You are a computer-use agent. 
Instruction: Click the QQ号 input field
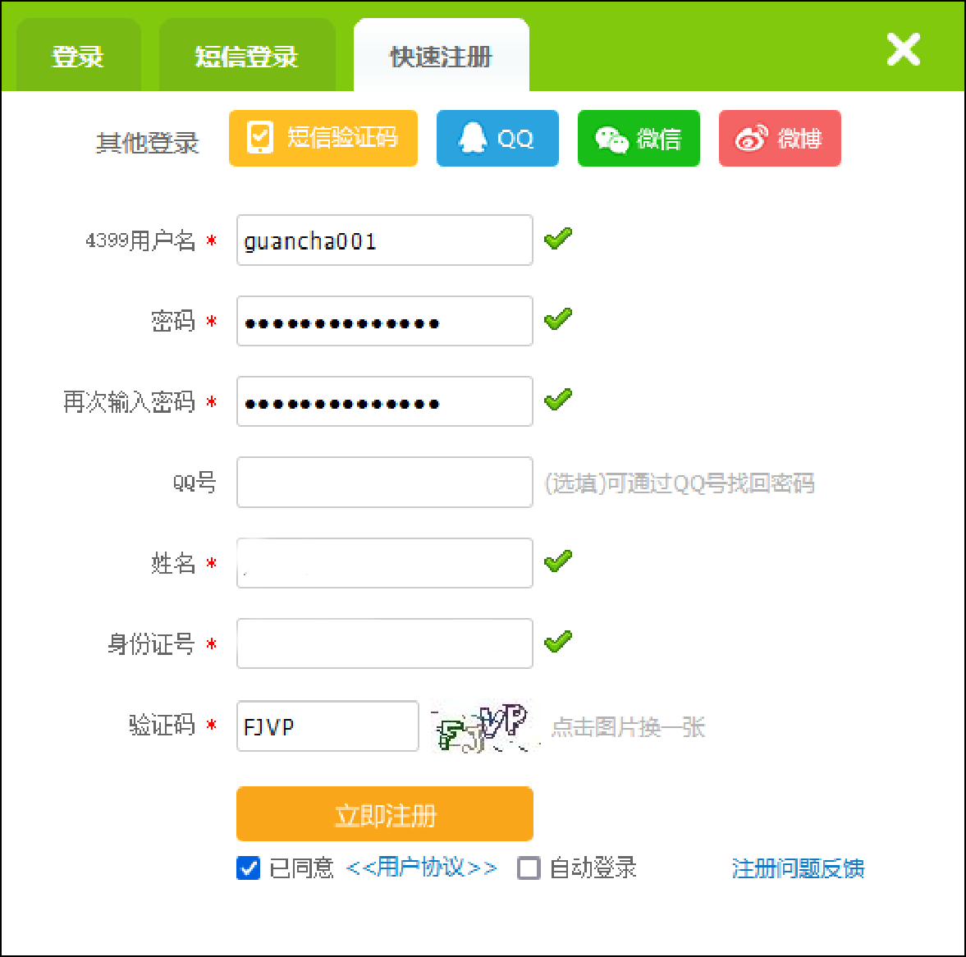point(383,482)
